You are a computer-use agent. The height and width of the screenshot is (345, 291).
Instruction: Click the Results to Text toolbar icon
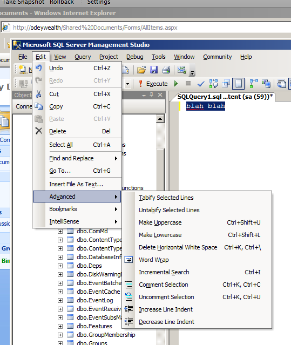coord(281,84)
